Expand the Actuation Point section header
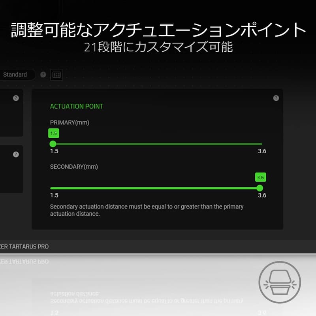The width and height of the screenshot is (316, 316). (x=77, y=106)
